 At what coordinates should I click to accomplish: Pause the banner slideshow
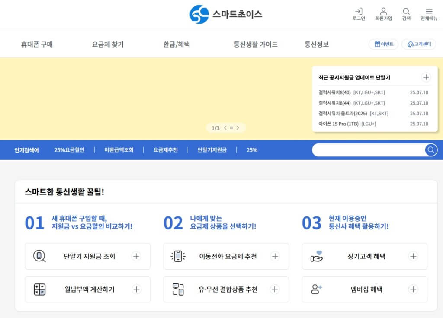(x=231, y=128)
